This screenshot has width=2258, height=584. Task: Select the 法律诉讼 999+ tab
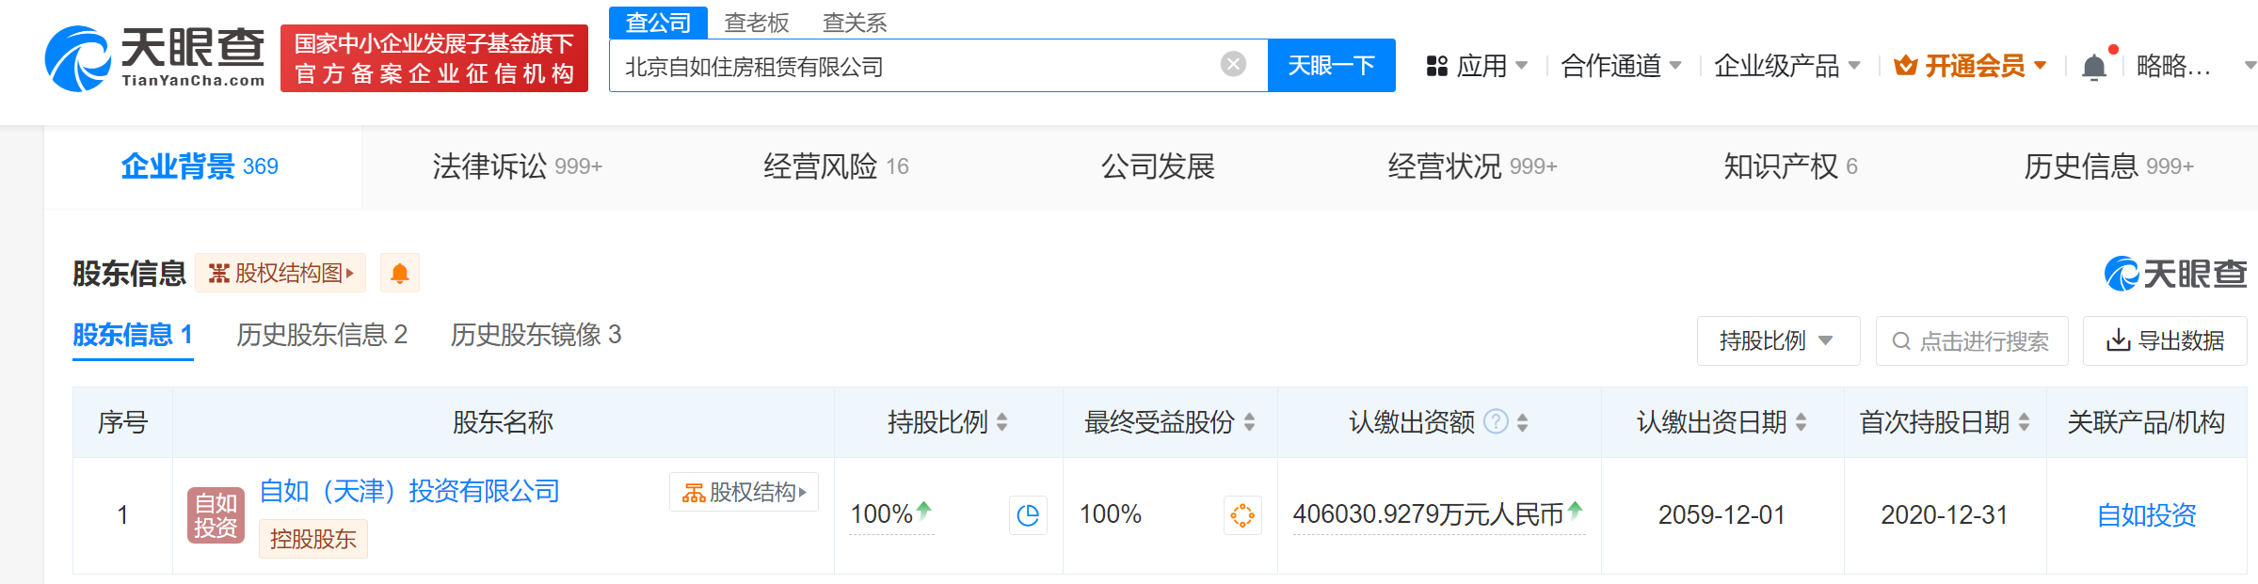pyautogui.click(x=517, y=166)
